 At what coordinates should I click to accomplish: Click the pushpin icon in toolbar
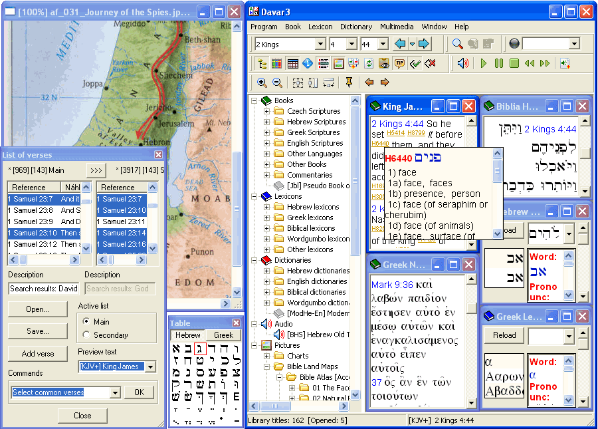point(349,82)
